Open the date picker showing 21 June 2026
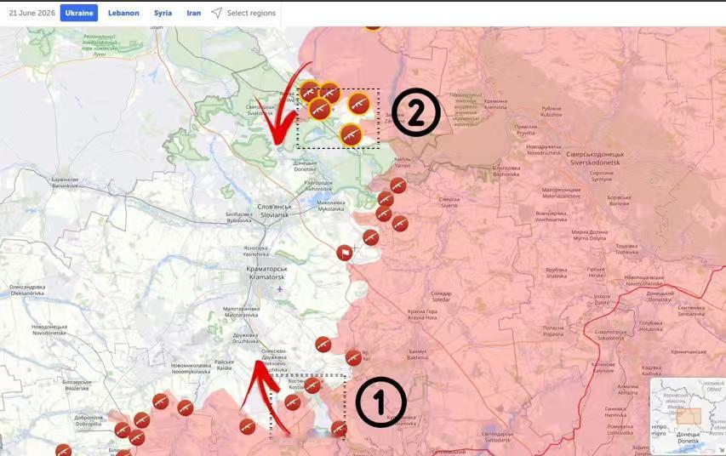This screenshot has width=726, height=456. pyautogui.click(x=32, y=13)
